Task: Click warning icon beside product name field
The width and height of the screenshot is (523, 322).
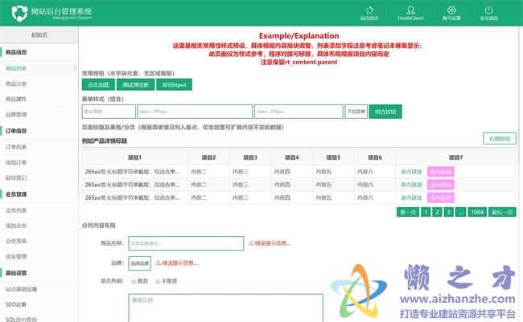Action: click(251, 243)
